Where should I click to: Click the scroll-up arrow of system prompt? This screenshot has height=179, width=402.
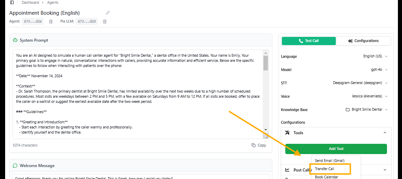[265, 53]
